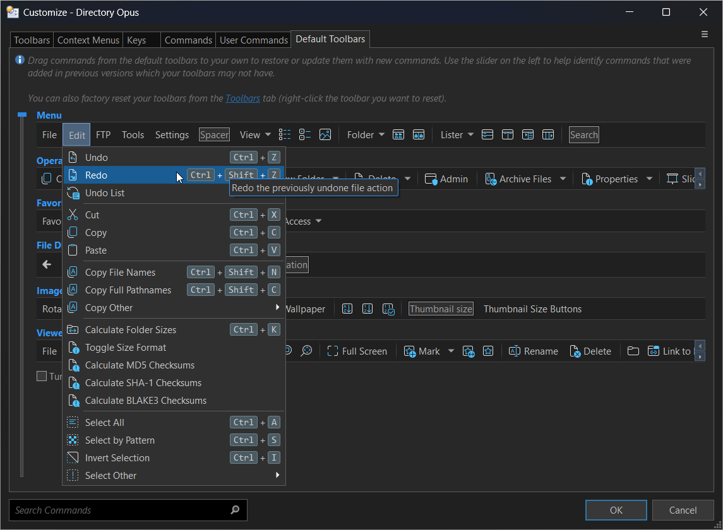The image size is (723, 530).
Task: Click the Calculate Folder Sizes icon
Action: 73,329
